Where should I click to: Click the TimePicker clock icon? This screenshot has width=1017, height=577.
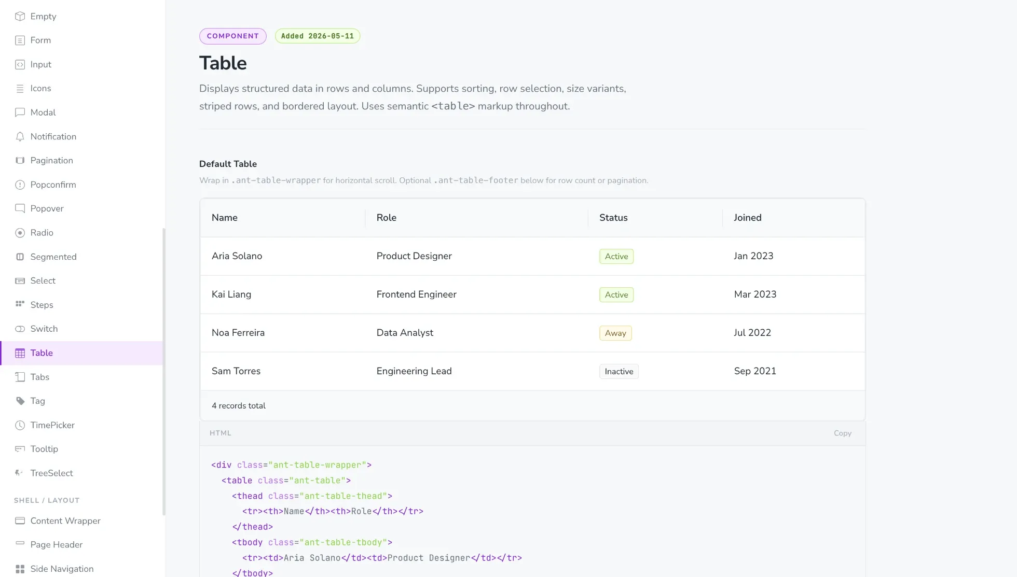click(20, 425)
